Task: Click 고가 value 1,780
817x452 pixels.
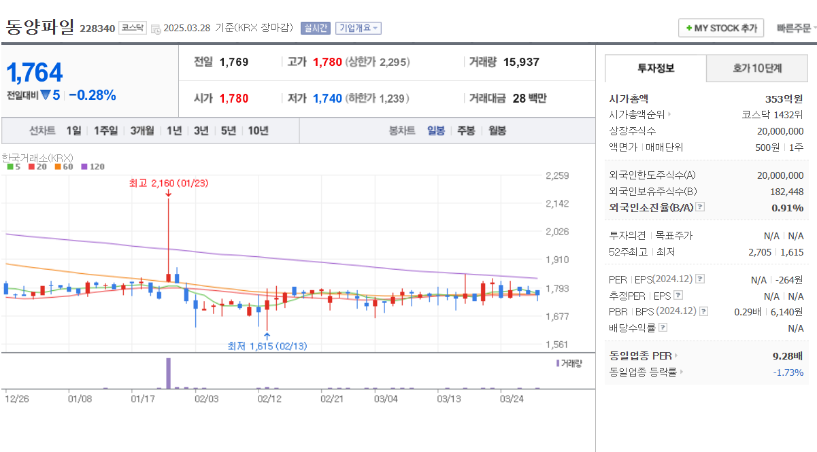Action: [x=328, y=62]
